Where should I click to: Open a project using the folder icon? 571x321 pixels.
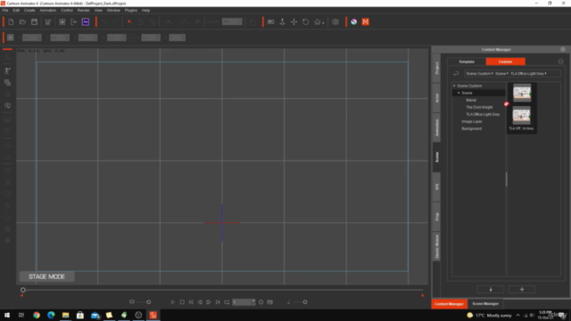(x=22, y=21)
